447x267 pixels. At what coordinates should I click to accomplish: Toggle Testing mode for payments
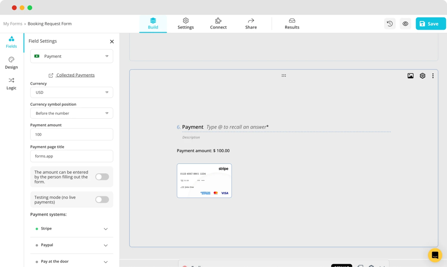(x=102, y=200)
